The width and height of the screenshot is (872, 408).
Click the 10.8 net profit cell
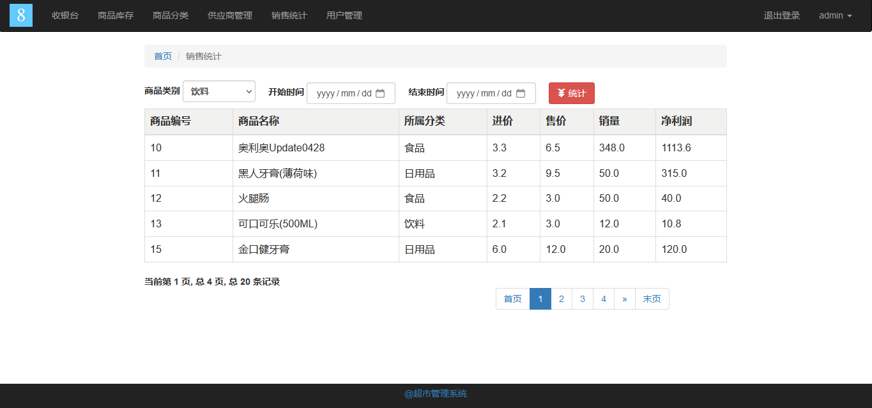691,224
